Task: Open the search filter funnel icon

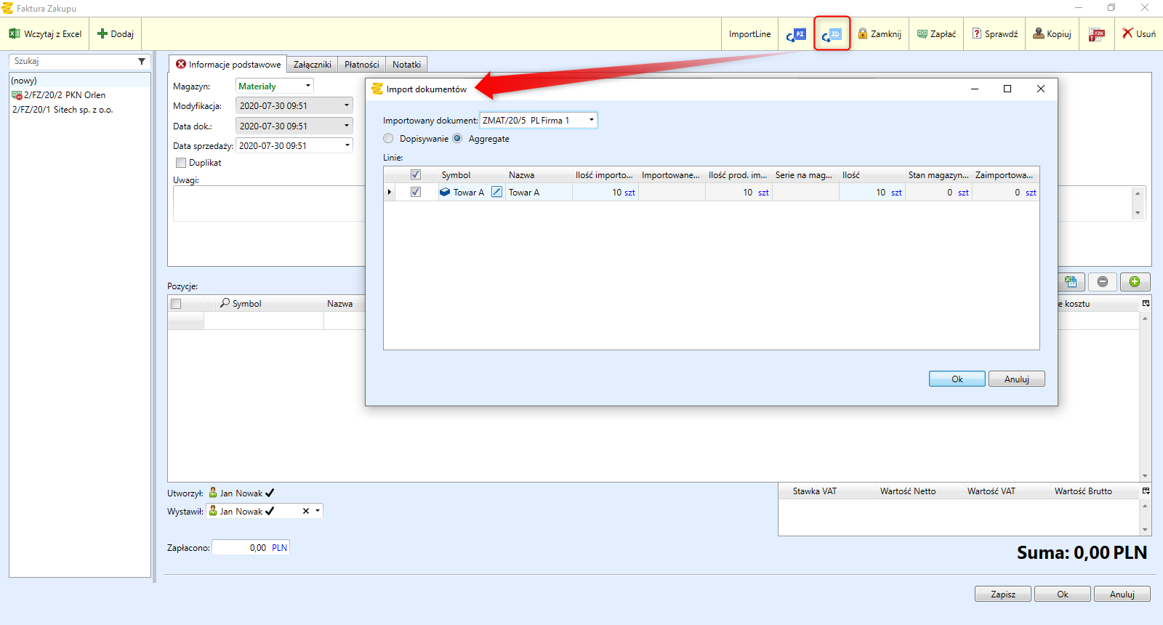Action: pyautogui.click(x=142, y=62)
